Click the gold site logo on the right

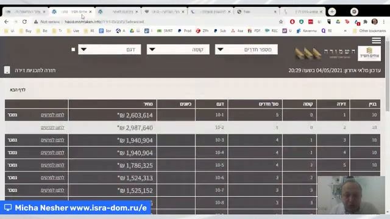[369, 54]
